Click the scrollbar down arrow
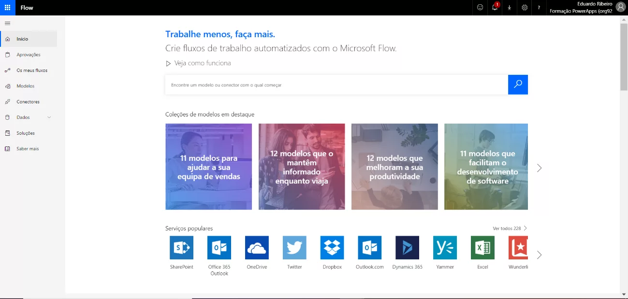This screenshot has height=299, width=628. (624, 294)
